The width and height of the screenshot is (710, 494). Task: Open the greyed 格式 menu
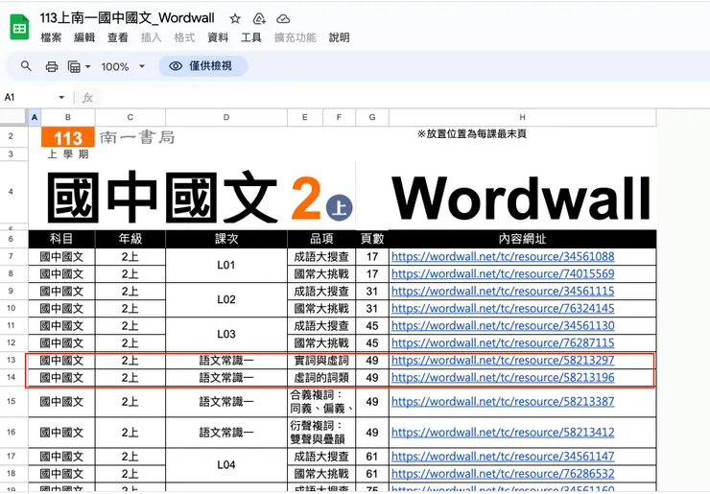[184, 37]
